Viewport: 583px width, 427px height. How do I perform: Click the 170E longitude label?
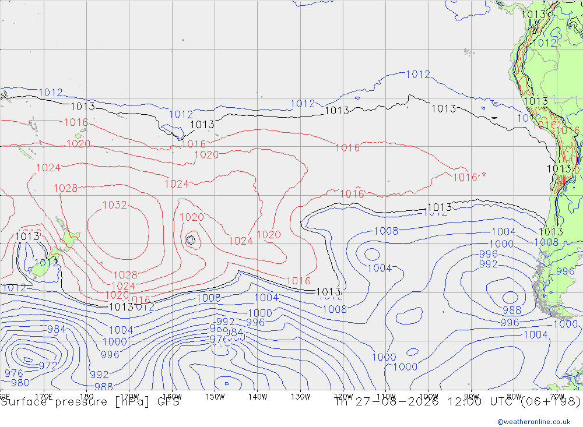(x=44, y=397)
